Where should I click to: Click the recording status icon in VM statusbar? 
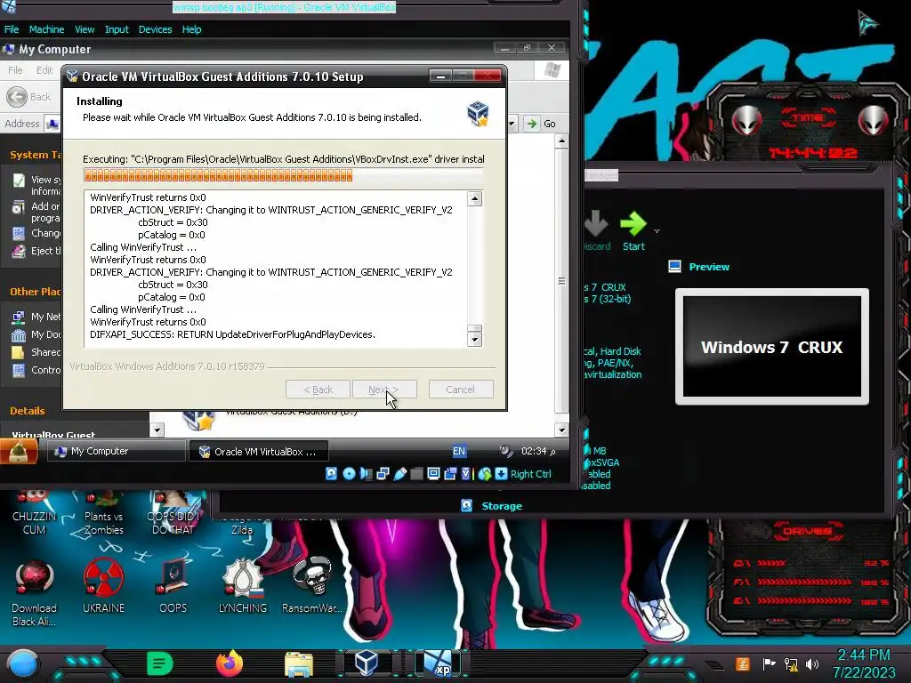(450, 474)
